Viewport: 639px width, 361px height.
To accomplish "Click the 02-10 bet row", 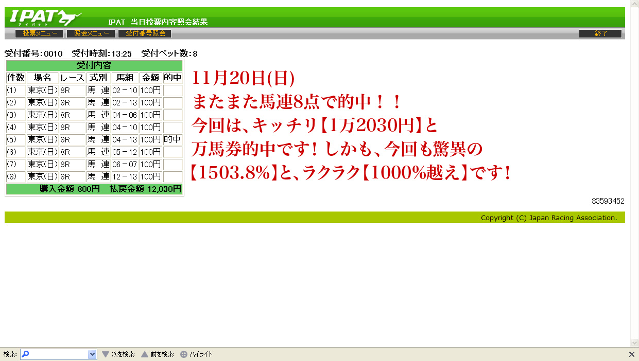I will (94, 90).
